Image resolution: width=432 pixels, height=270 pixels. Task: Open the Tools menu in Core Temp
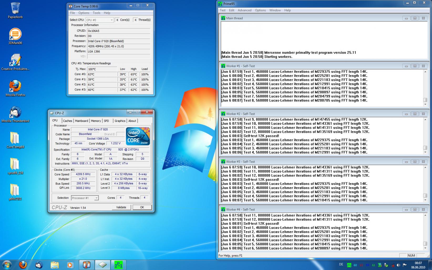(x=96, y=13)
